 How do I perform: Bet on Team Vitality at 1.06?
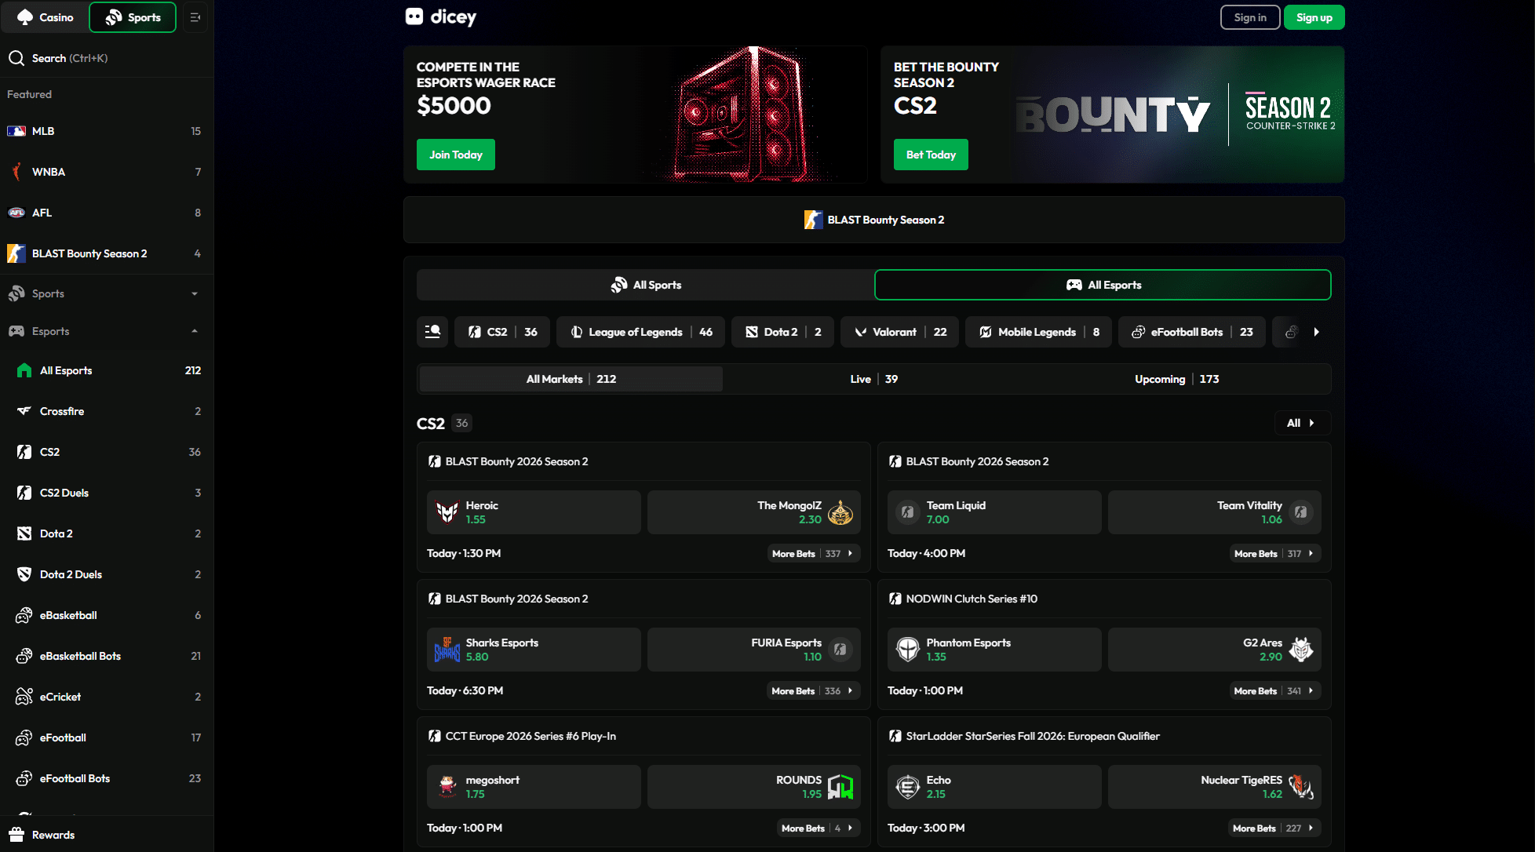1215,512
